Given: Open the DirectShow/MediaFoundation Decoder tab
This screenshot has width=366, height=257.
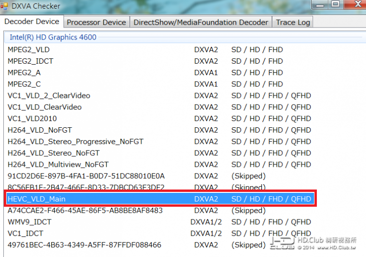Looking at the screenshot, I should (201, 22).
